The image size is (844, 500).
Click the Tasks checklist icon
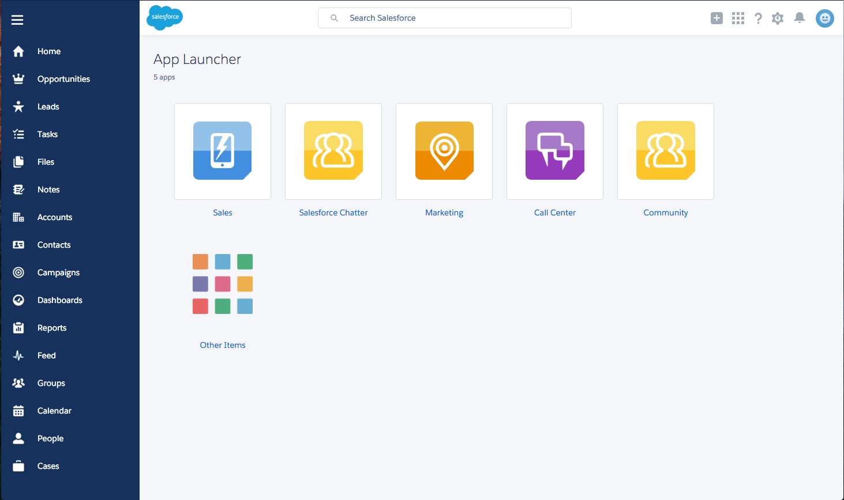click(18, 134)
